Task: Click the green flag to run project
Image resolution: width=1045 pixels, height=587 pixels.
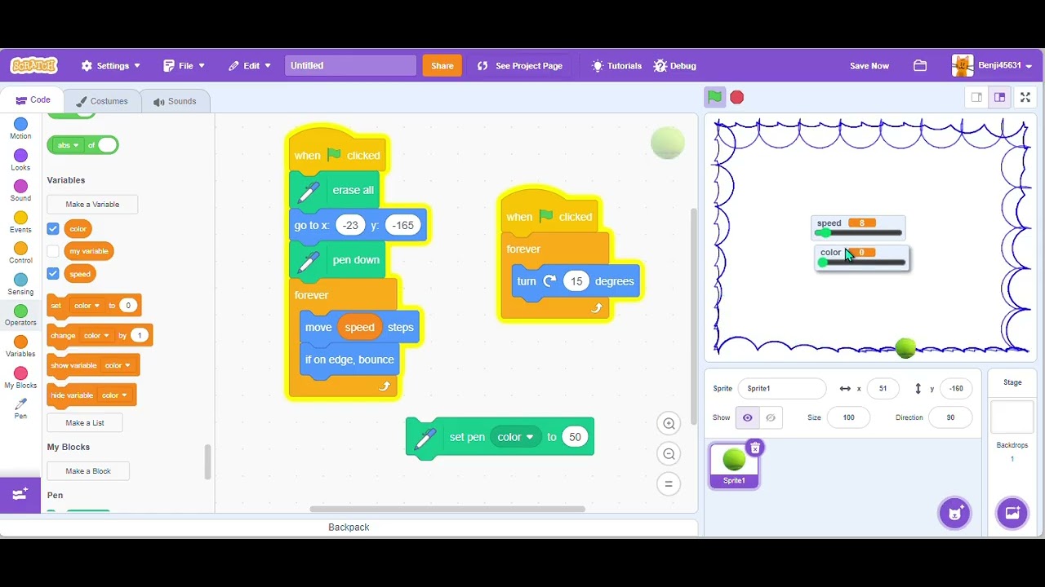Action: [714, 97]
